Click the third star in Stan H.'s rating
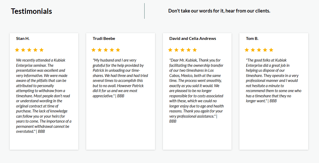 (29, 50)
